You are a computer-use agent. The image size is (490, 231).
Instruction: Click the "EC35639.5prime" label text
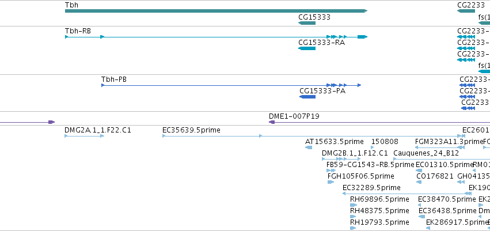pyautogui.click(x=191, y=130)
